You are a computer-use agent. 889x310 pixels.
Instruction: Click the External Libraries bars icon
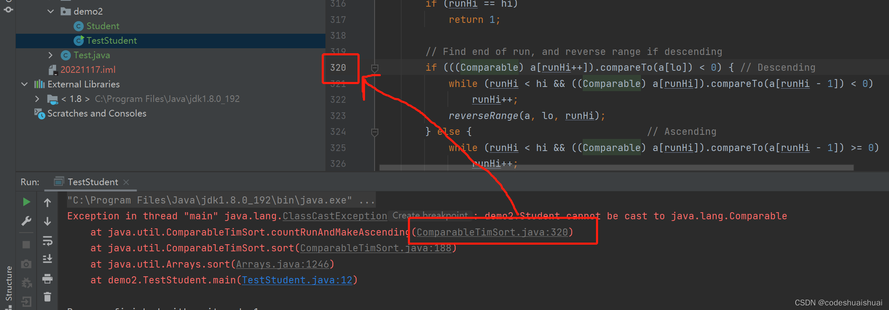click(40, 84)
